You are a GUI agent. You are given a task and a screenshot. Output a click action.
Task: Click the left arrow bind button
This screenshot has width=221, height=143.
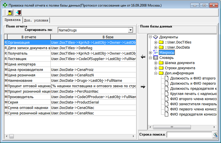(x=143, y=57)
